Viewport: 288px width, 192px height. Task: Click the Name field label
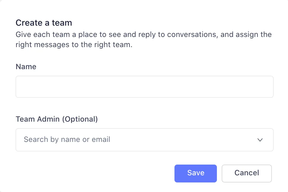(x=26, y=66)
